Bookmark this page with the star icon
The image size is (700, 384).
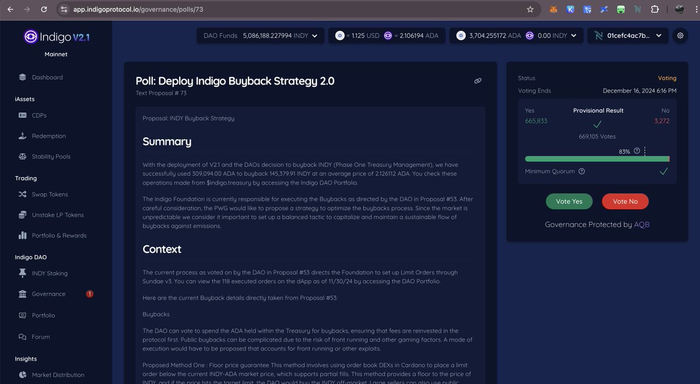pos(530,9)
